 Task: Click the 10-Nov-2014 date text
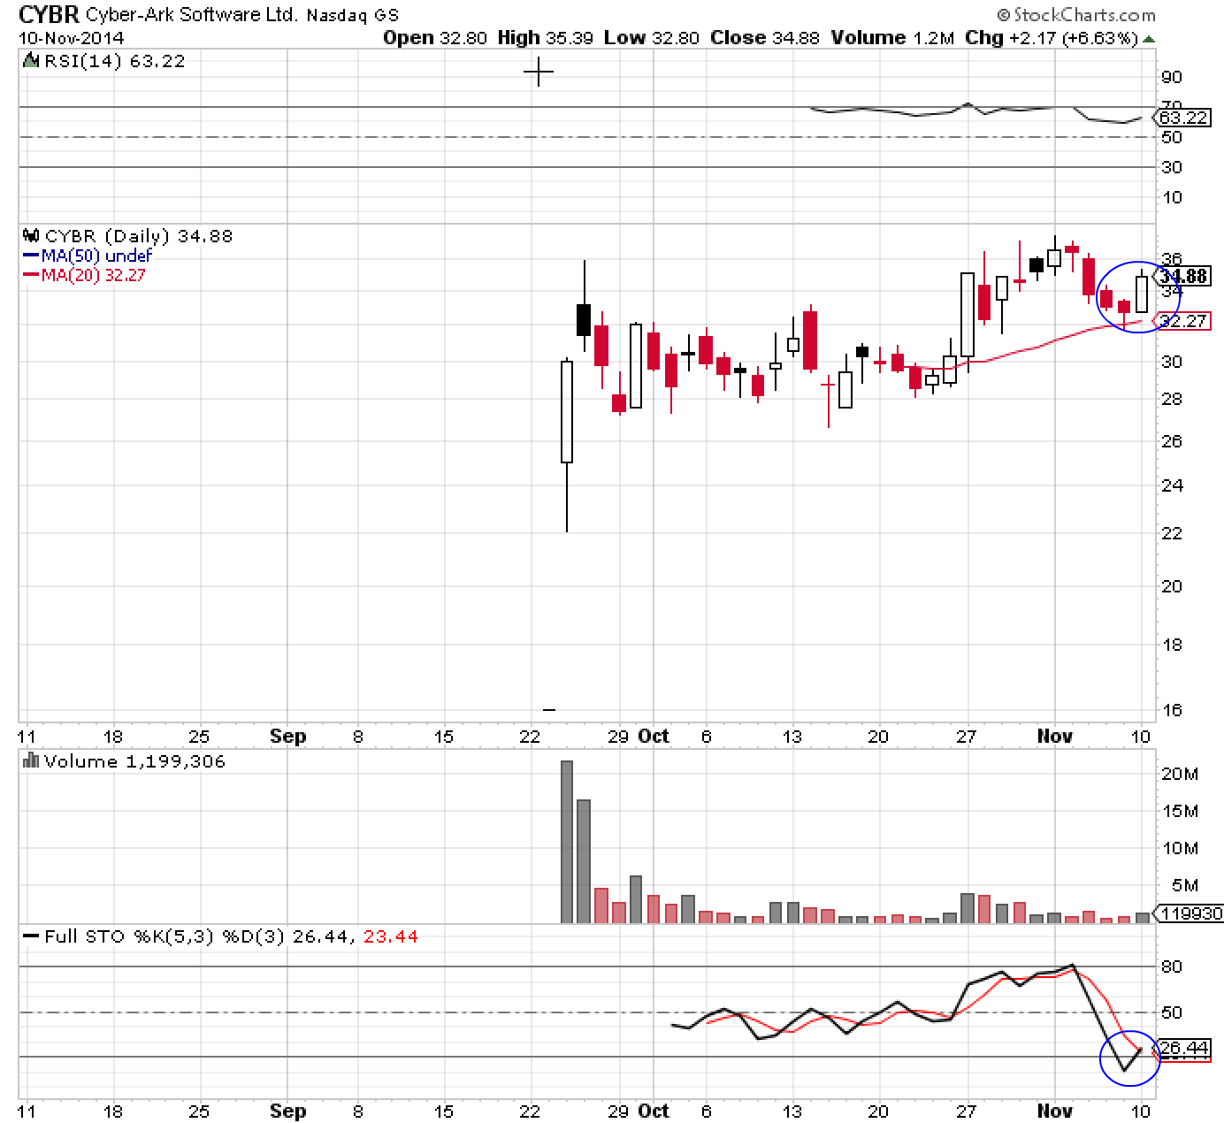point(72,38)
